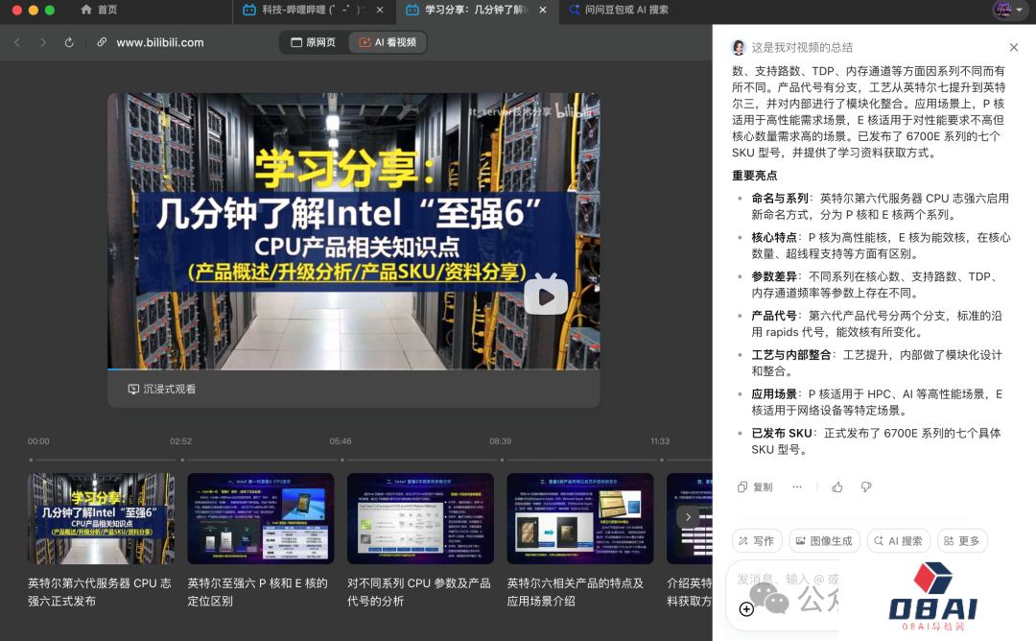
Task: Switch to 原网页 view
Action: 312,42
